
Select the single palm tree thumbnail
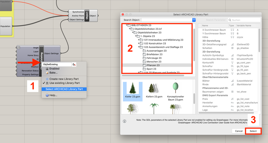point(154,109)
